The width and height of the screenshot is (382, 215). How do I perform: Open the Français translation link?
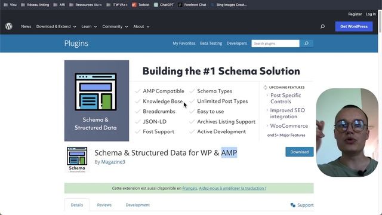190,188
